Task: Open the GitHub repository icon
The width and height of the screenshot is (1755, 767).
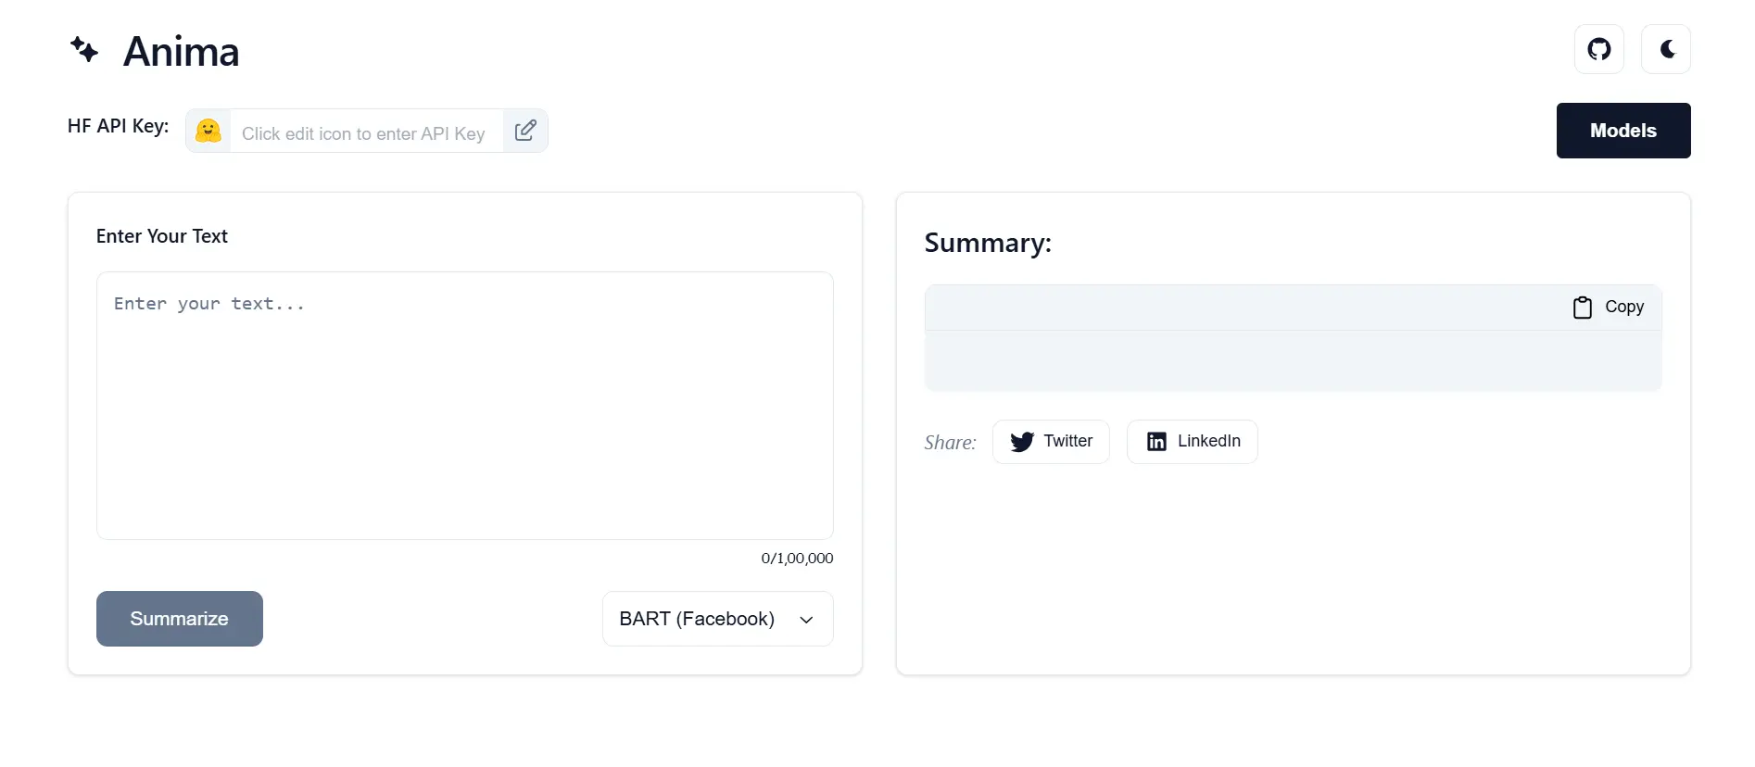Action: (x=1598, y=49)
